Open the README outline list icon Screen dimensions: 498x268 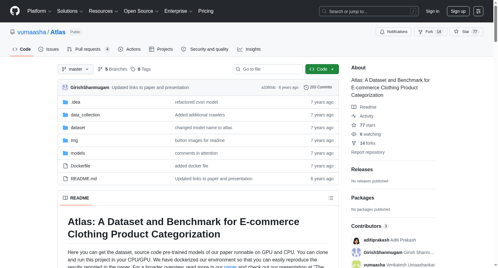coord(331,198)
